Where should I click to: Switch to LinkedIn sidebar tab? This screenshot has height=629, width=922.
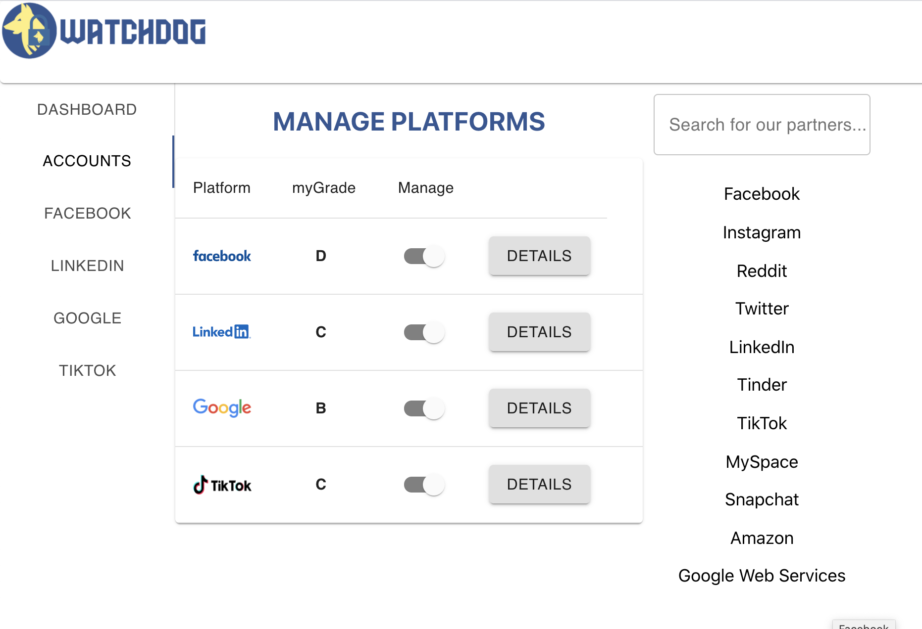click(87, 266)
